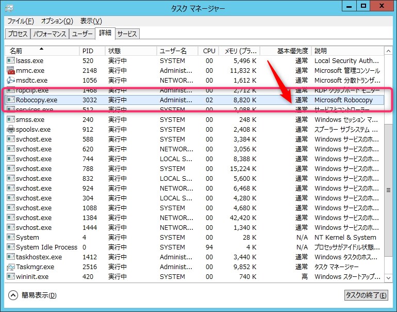Click the icon of svchost.exe PID 1444
Image resolution: width=397 pixels, height=312 pixels.
11,227
